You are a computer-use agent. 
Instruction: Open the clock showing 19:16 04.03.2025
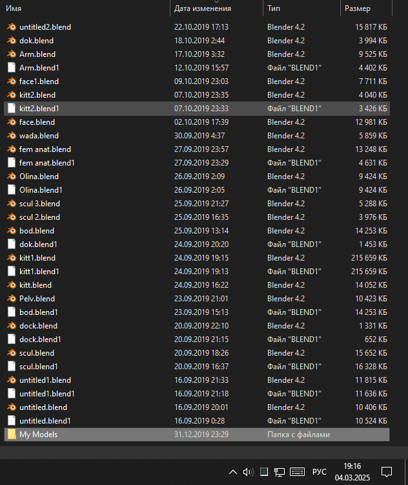coord(352,472)
